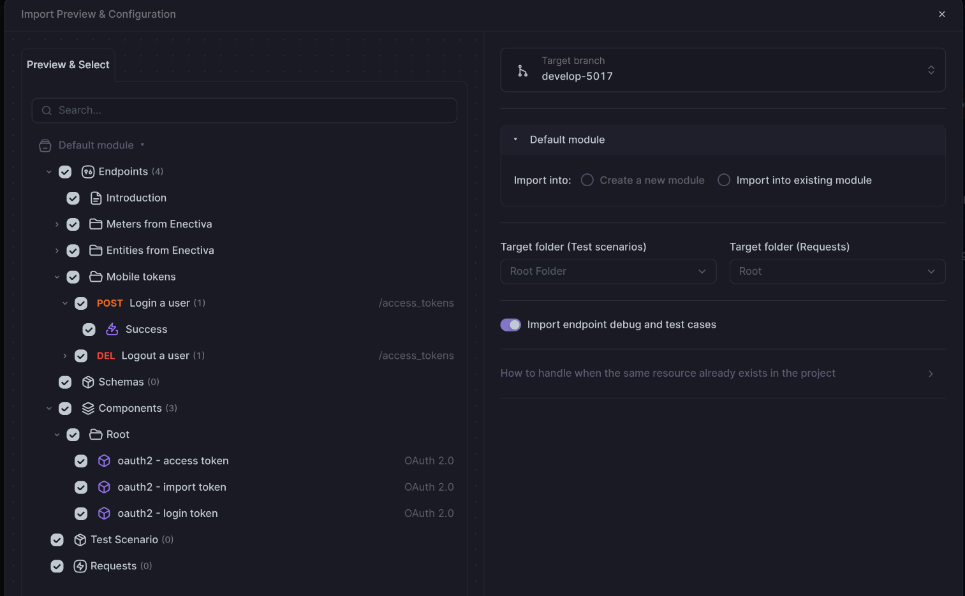Click the Default module database icon
The width and height of the screenshot is (965, 596).
(x=45, y=145)
